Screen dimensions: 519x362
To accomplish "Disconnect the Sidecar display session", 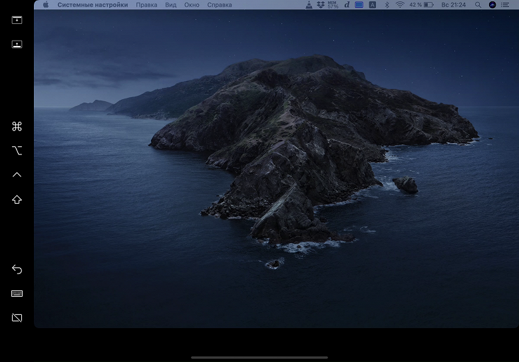I will [x=17, y=318].
